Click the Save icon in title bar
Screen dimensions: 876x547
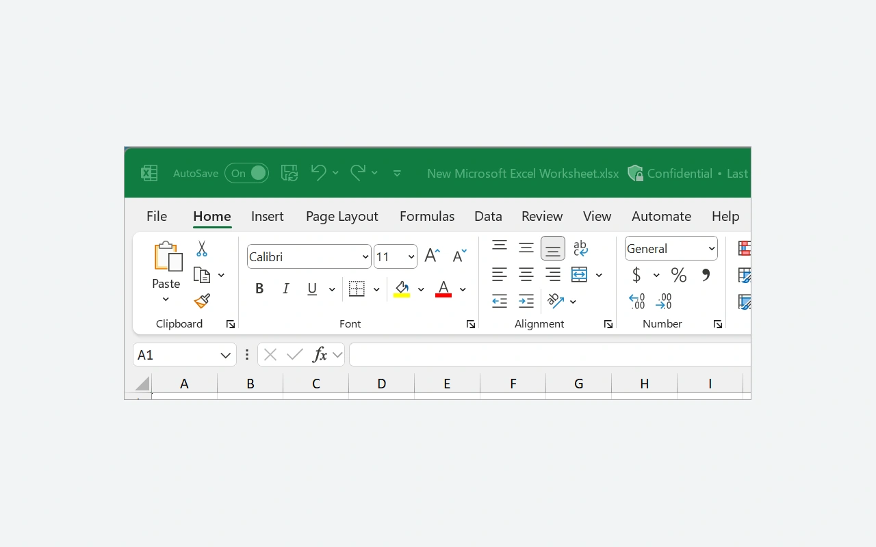[289, 173]
